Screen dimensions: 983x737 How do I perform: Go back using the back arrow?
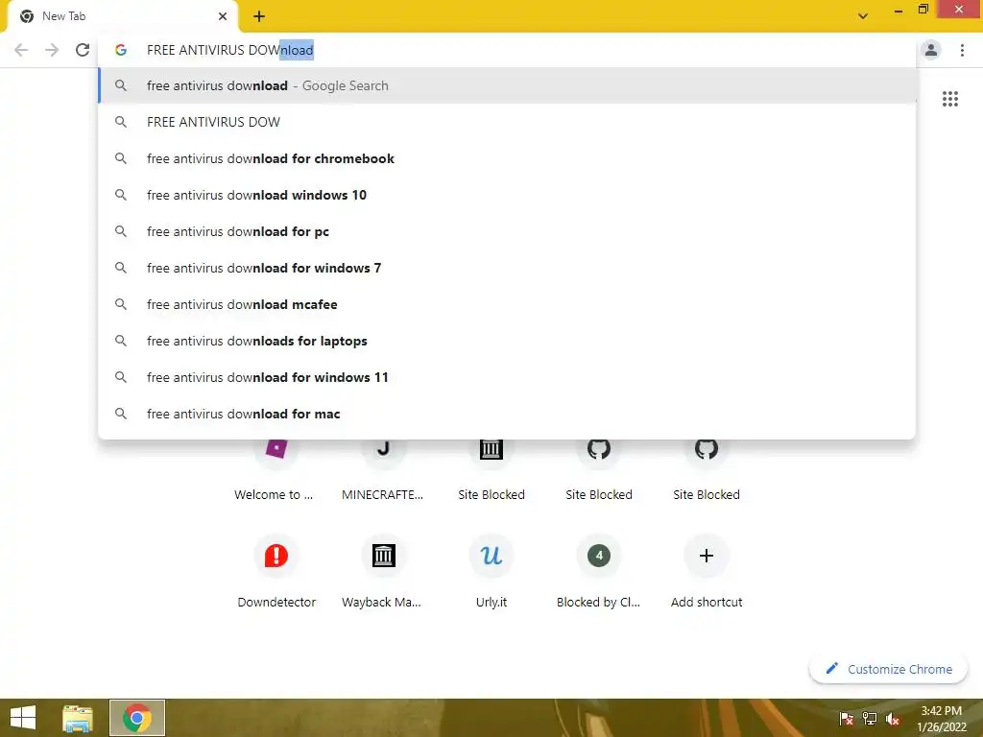pyautogui.click(x=21, y=50)
